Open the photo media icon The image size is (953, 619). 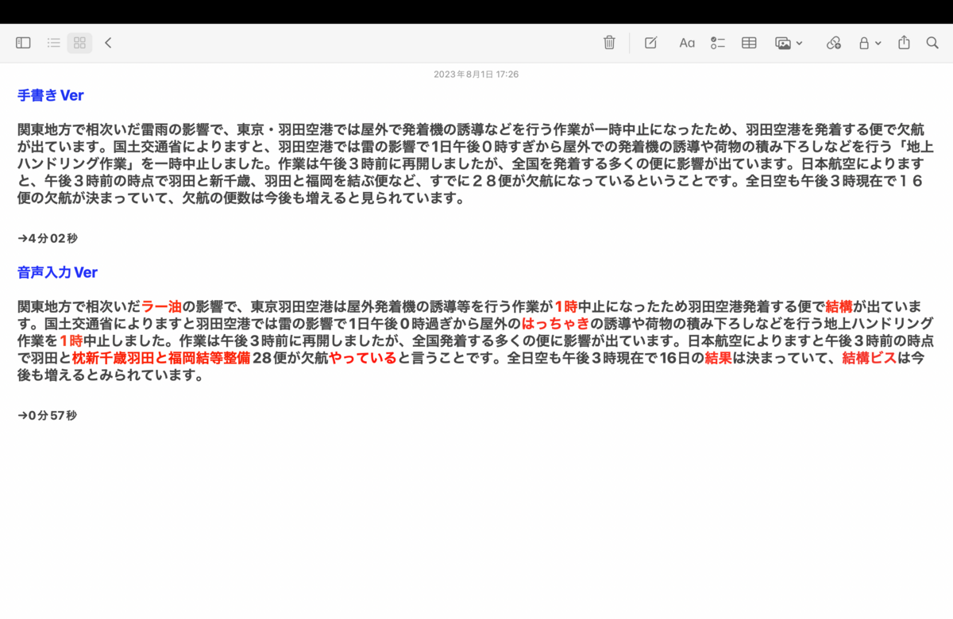(783, 43)
